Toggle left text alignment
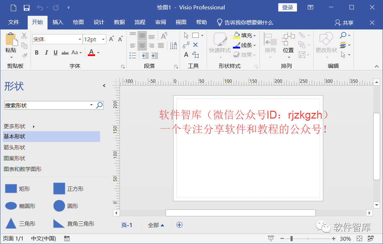383x244 pixels. pyautogui.click(x=133, y=46)
